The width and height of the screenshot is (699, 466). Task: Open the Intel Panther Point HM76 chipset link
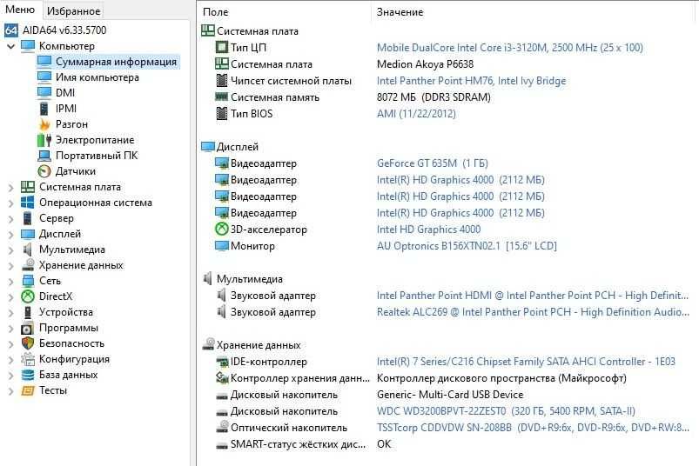pos(471,81)
